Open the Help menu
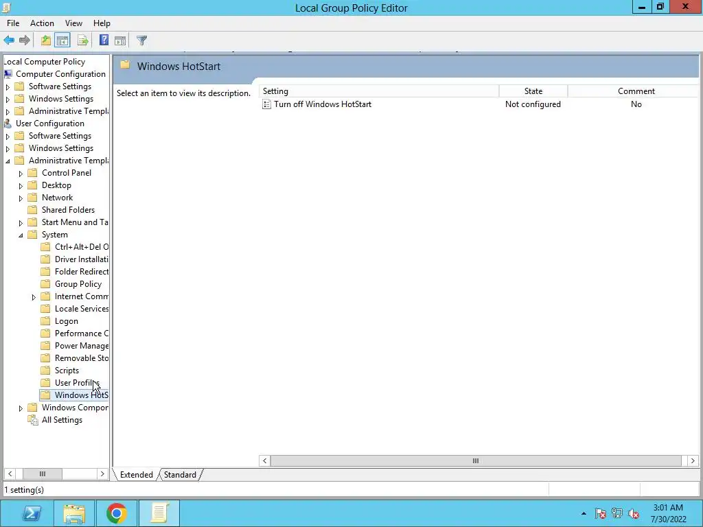 tap(102, 23)
